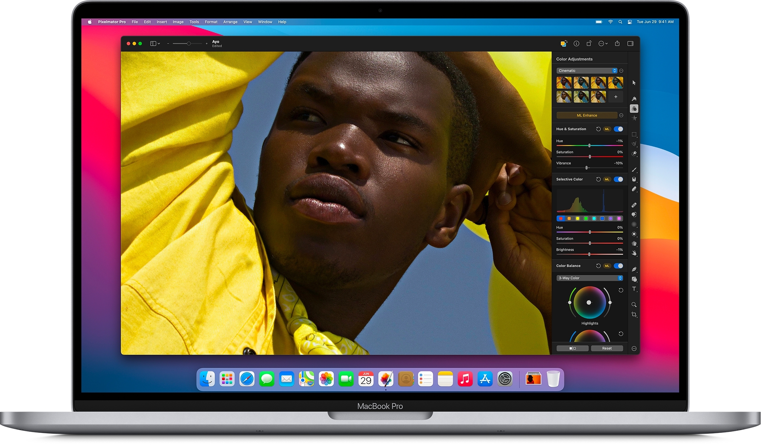Viewport: 761px width, 445px height.
Task: Select the Zoom magnifier tool
Action: click(634, 305)
